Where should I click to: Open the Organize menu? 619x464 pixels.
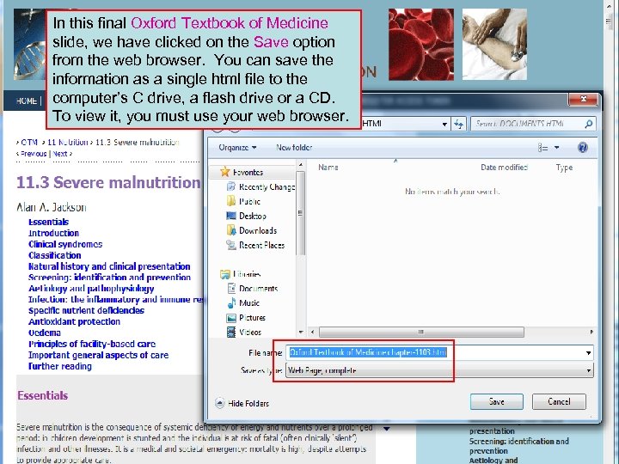(x=237, y=148)
